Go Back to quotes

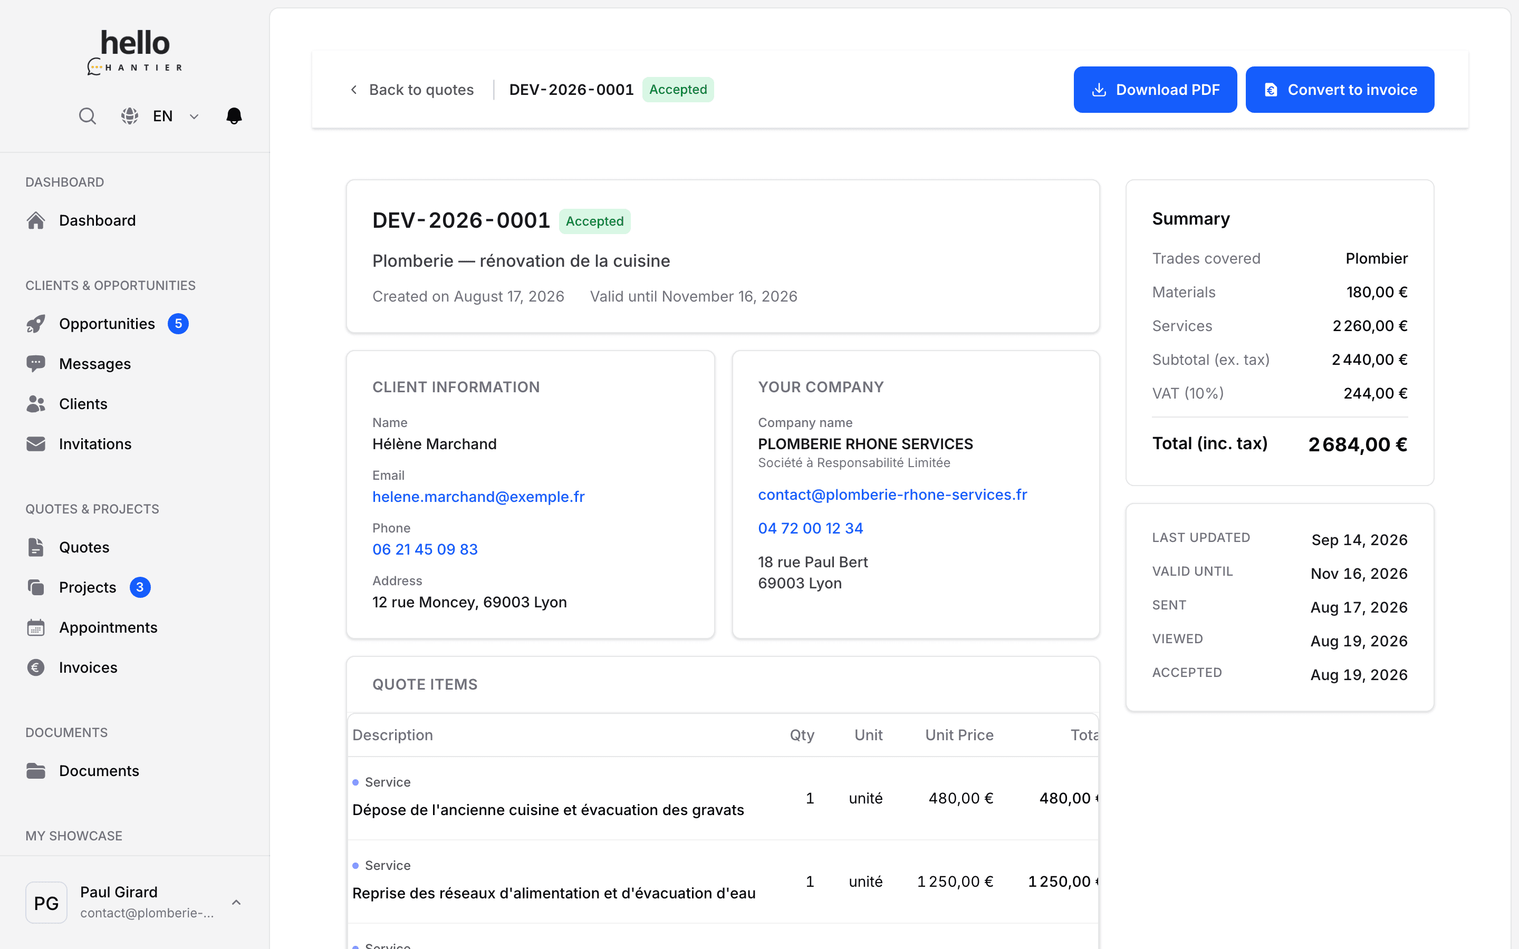[x=412, y=90]
